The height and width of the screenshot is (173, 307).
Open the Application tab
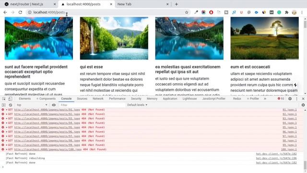170,99
